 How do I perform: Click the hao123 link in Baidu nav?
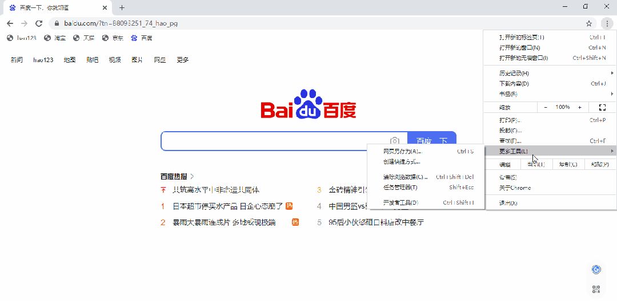tap(43, 60)
